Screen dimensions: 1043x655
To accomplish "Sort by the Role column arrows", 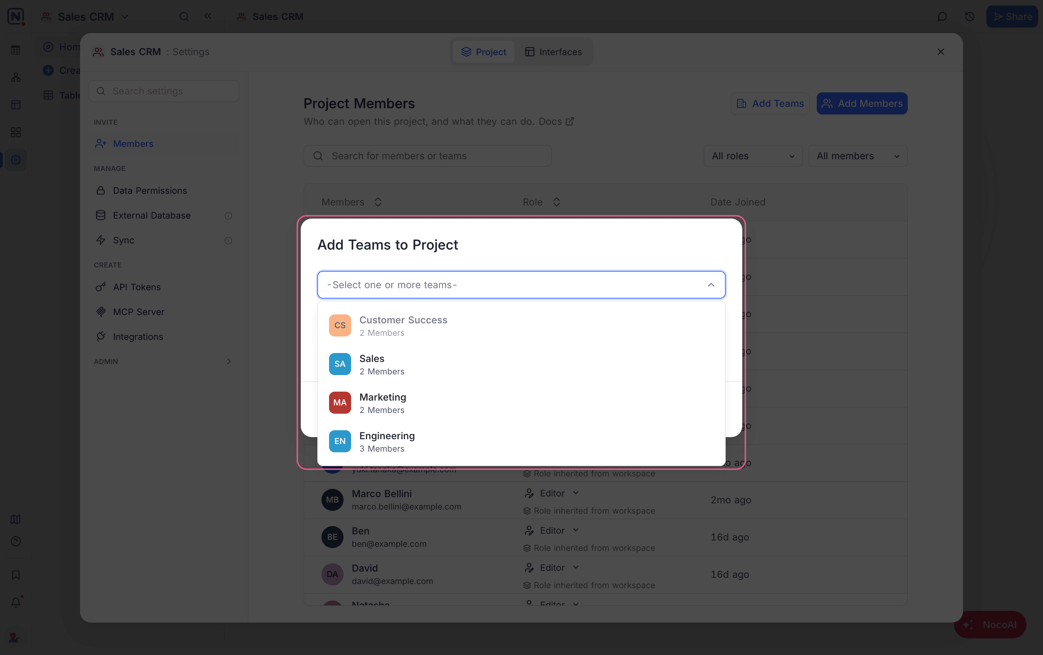I will [x=557, y=202].
